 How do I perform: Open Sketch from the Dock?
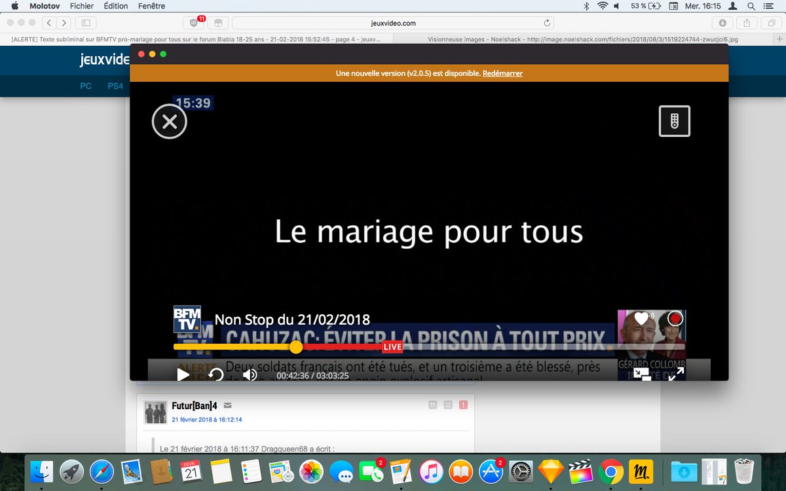click(550, 471)
